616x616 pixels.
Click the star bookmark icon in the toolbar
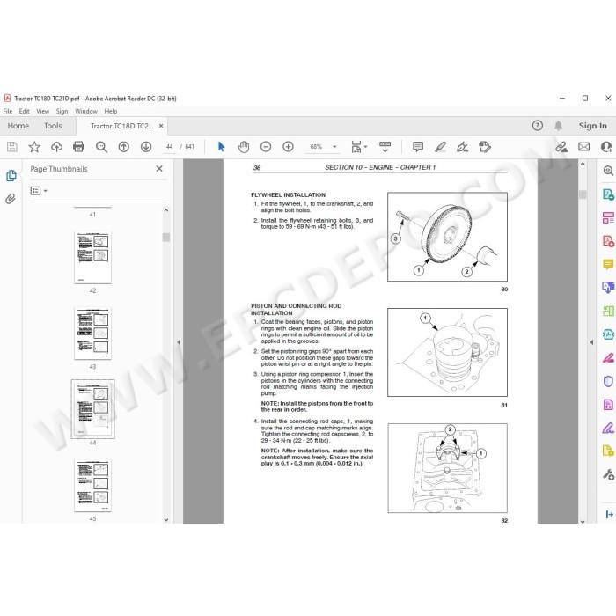click(x=34, y=147)
